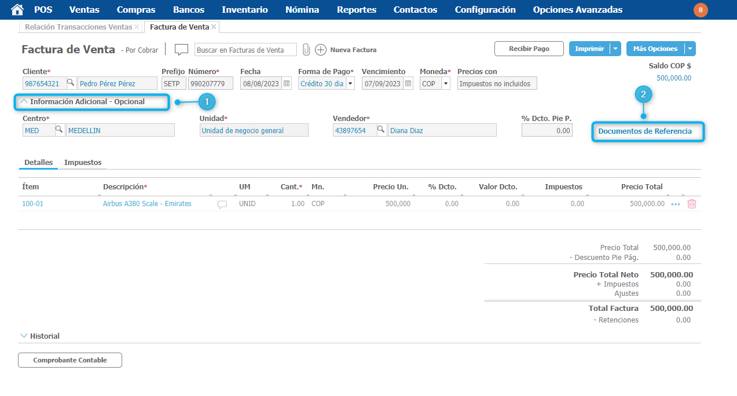Switch to the Impuestos tab
The width and height of the screenshot is (737, 396).
83,163
